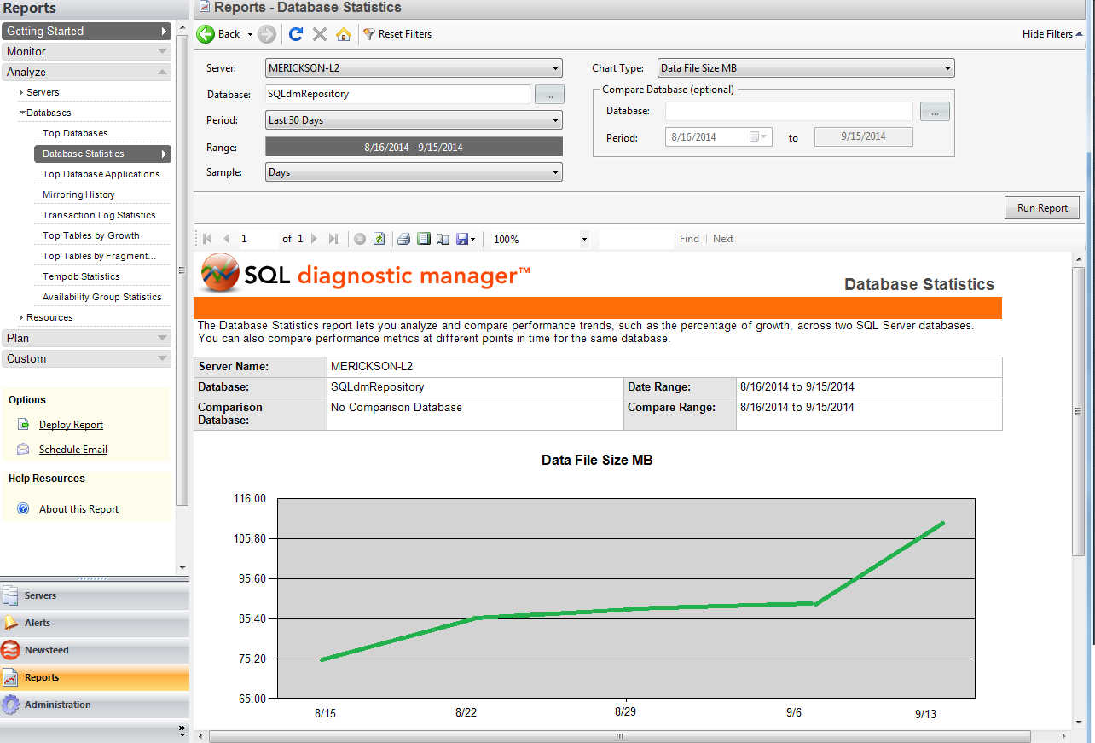Click Hide Filters
1095x743 pixels.
pos(1052,34)
